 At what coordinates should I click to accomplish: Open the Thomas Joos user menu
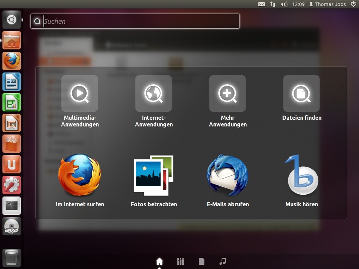pos(327,4)
